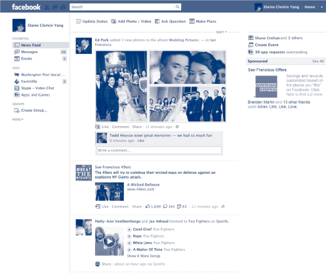Play Foo Fighters album preview
This screenshot has width=326, height=273.
(110, 241)
